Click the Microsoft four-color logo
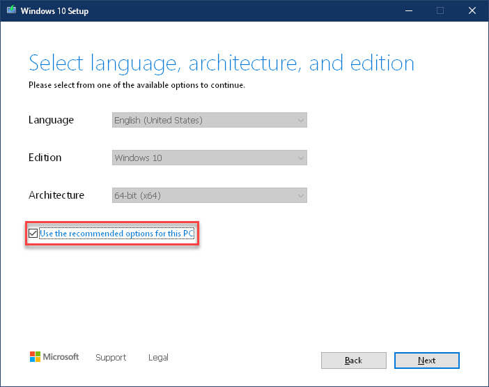The height and width of the screenshot is (387, 489). 35,357
